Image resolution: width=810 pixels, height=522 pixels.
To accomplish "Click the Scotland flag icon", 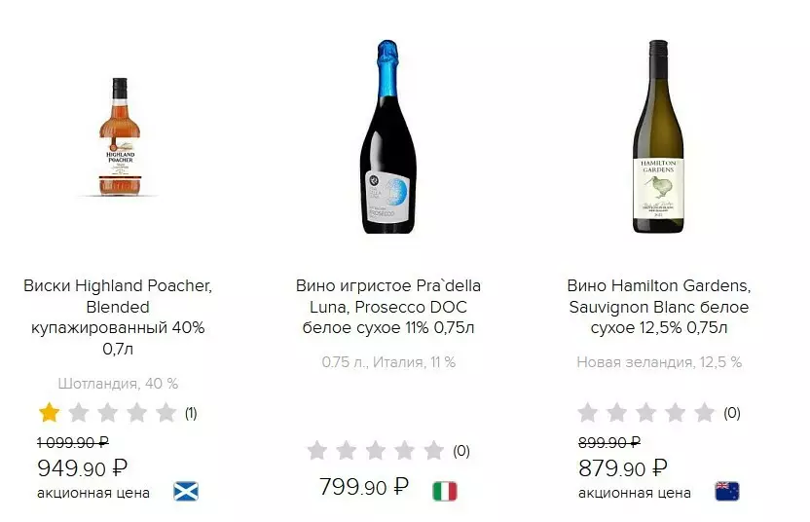I will click(185, 491).
